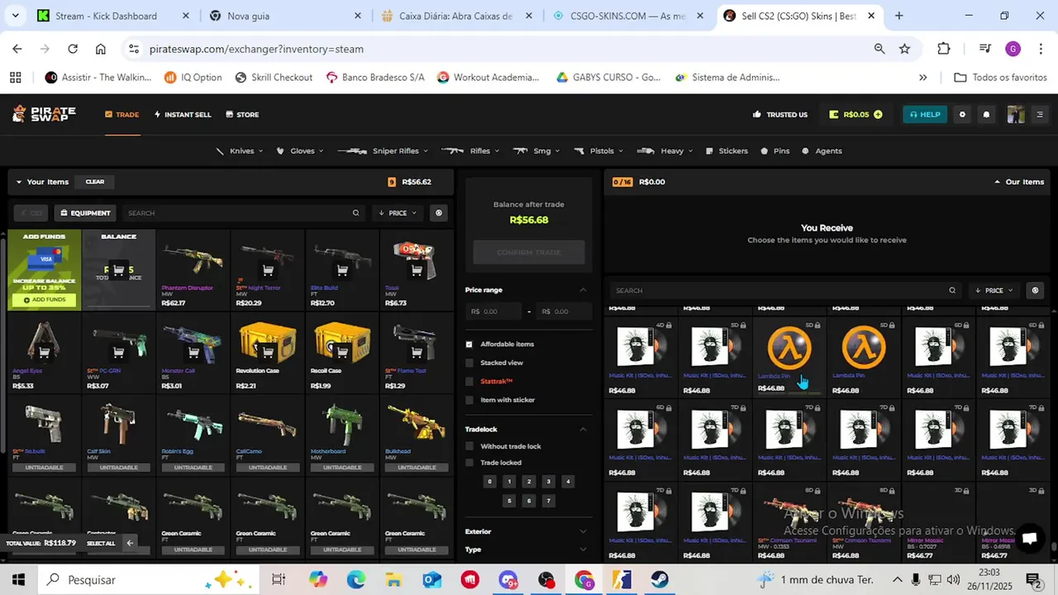Add Revolution Case to cart
Viewport: 1058px width, 595px height.
point(268,352)
